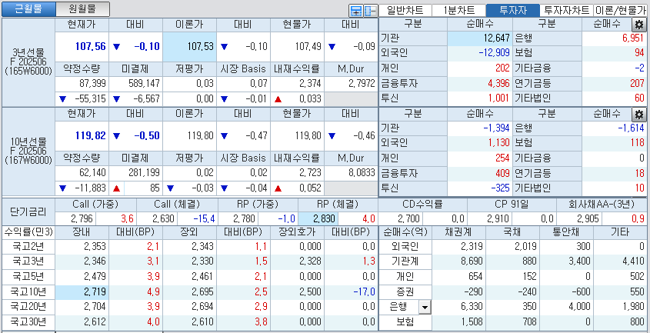The height and width of the screenshot is (333, 650).
Task: Click the 국고3년 row label
Action: click(x=28, y=261)
